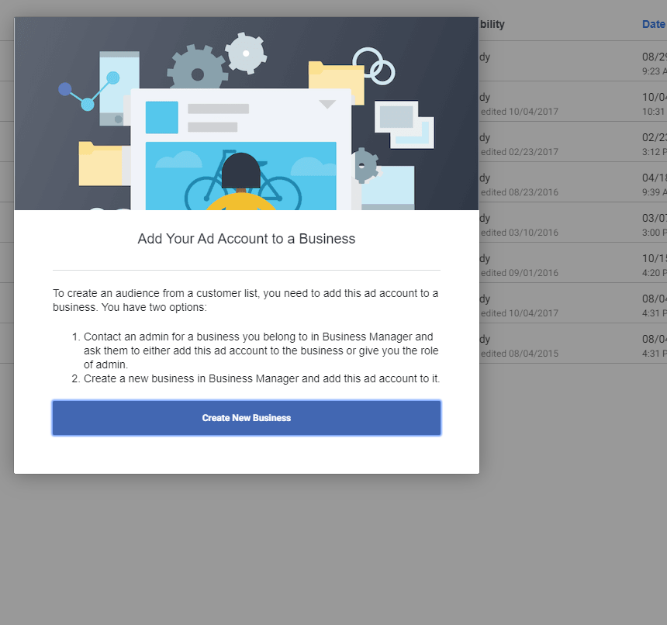Sort the background table by Date column
The image size is (667, 625).
pos(655,24)
